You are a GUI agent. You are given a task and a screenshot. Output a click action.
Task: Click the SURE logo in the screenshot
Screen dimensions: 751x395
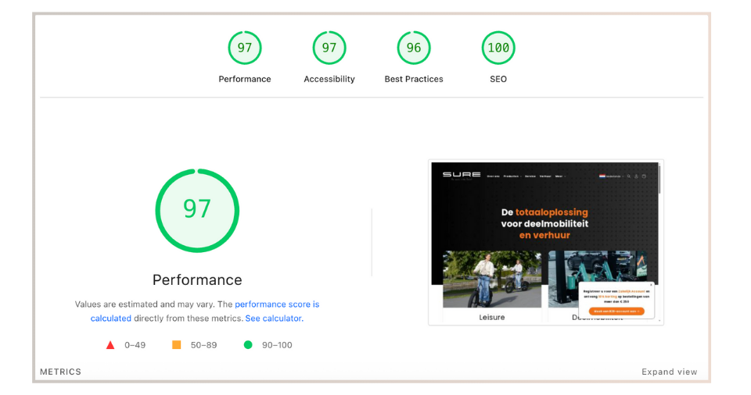tap(462, 176)
